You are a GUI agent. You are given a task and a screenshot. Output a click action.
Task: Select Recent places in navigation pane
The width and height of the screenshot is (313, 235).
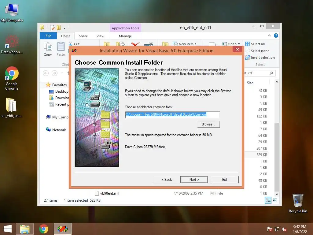tap(59, 104)
